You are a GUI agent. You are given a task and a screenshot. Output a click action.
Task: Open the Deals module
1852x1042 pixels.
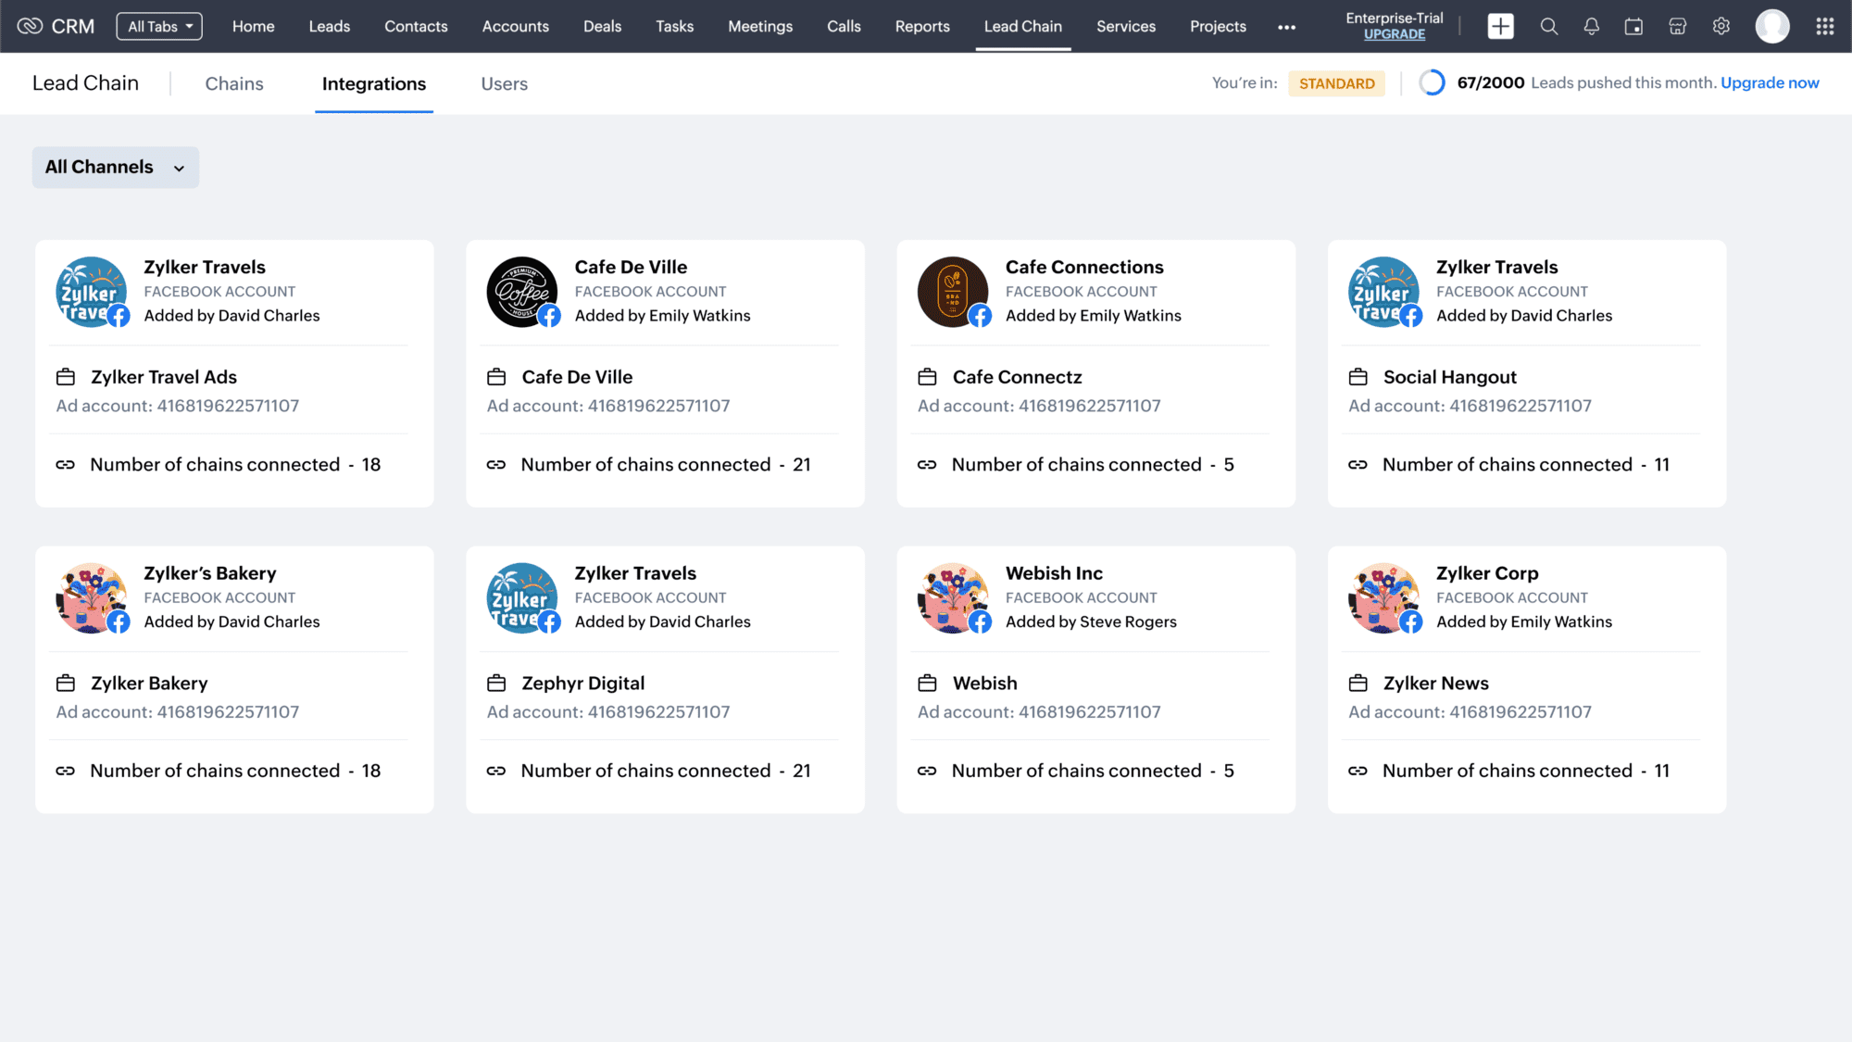tap(602, 26)
